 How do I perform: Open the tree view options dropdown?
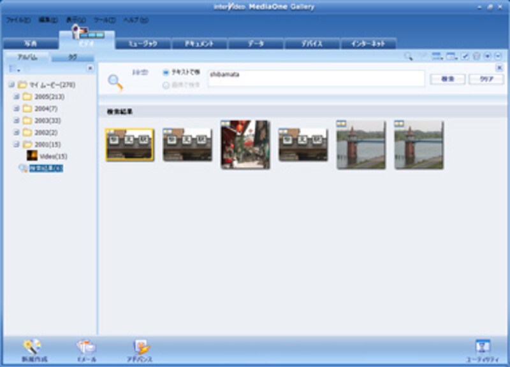point(14,69)
